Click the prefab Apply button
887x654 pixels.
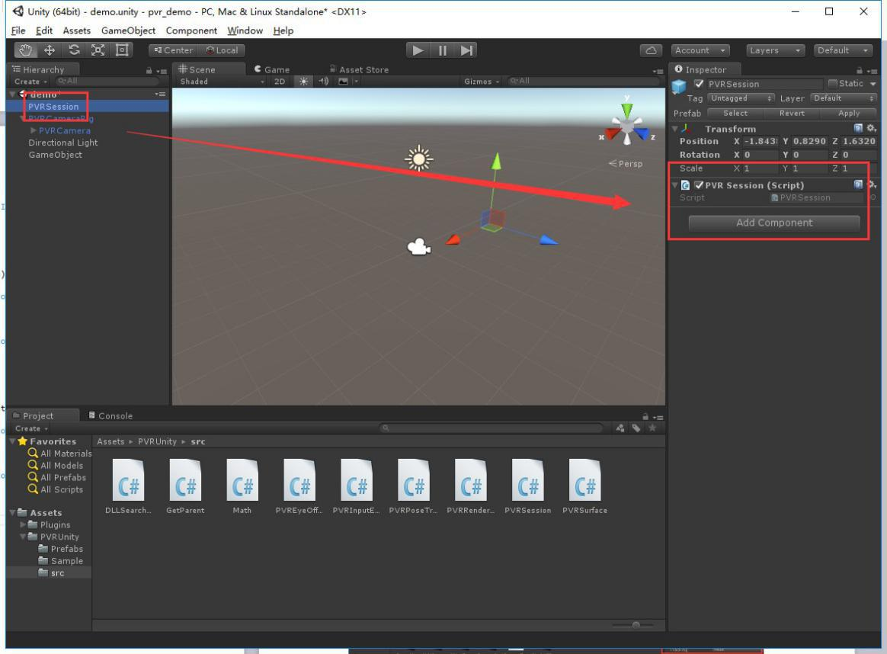[x=849, y=113]
